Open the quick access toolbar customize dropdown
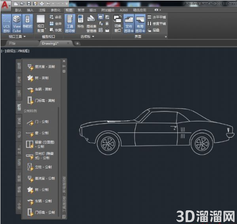 [67, 3]
